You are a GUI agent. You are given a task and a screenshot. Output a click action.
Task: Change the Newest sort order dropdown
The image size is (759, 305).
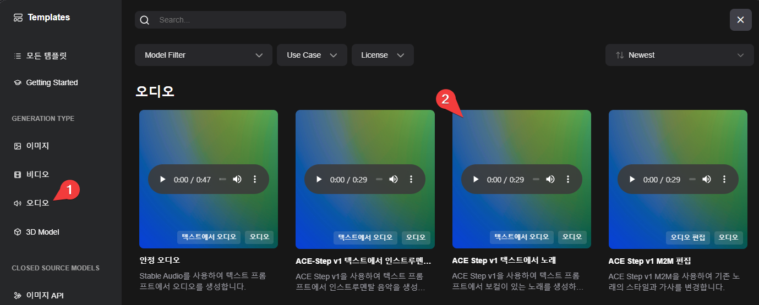point(679,55)
